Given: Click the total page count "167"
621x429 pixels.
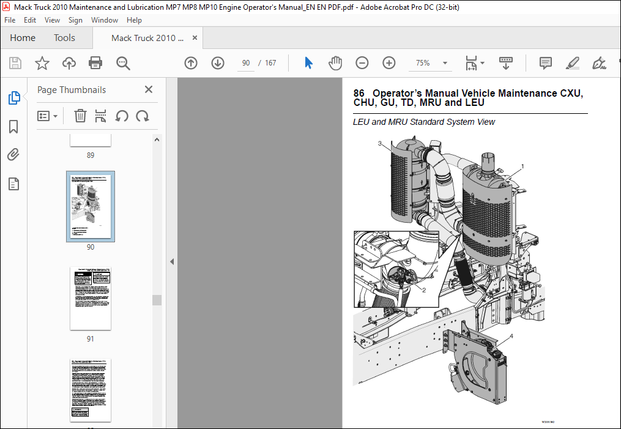Looking at the screenshot, I should point(270,63).
